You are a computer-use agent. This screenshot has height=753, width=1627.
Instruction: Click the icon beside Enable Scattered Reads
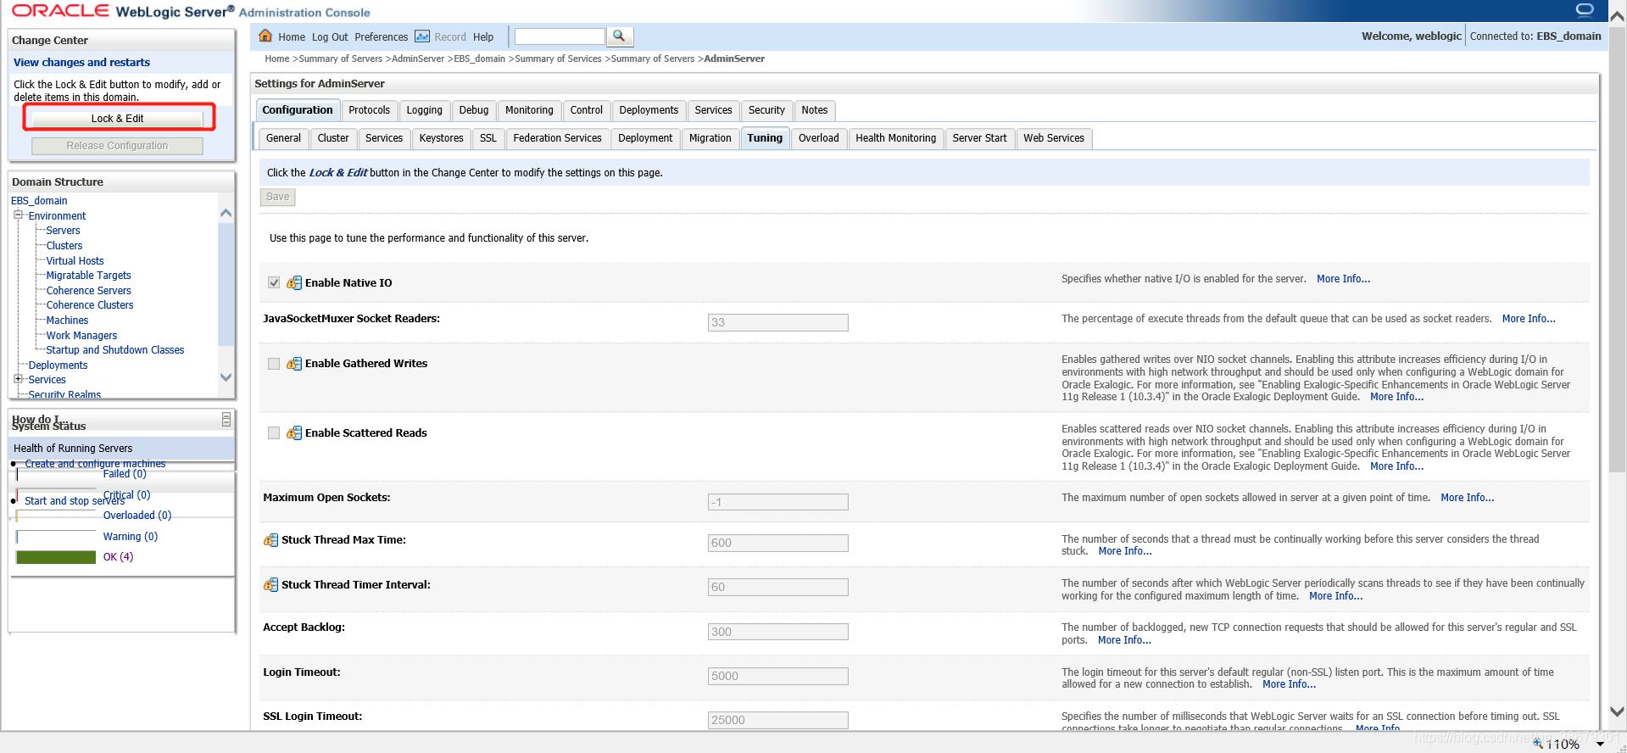coord(294,432)
